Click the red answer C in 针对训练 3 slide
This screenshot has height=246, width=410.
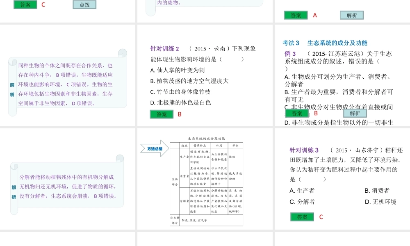[321, 217]
